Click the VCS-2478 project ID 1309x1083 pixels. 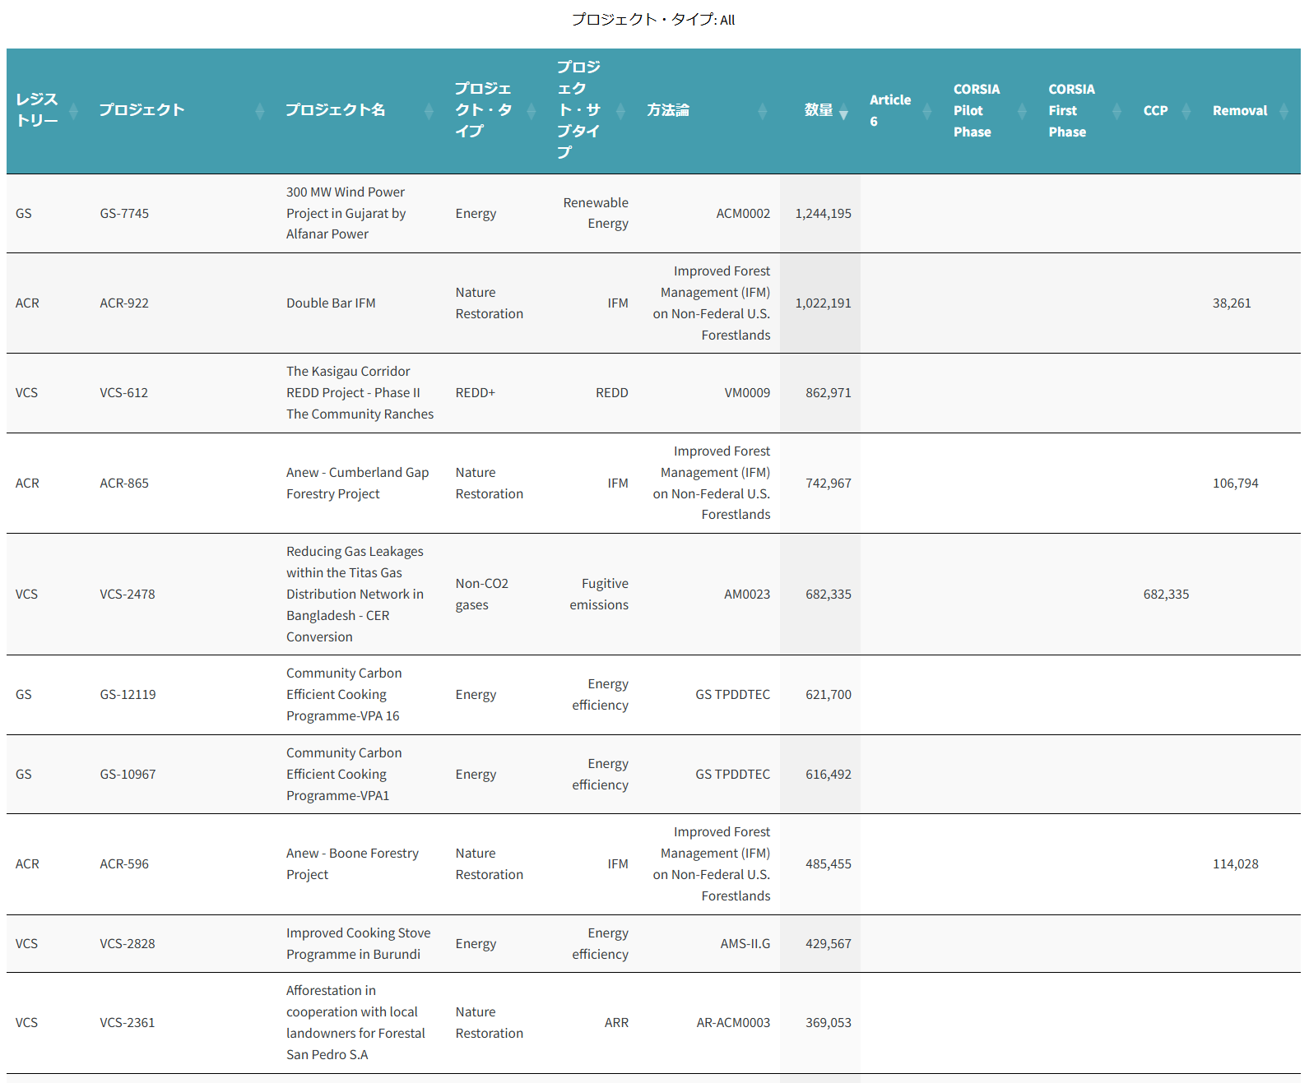128,595
